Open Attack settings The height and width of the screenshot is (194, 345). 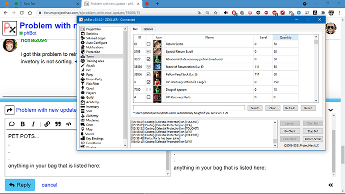(90, 65)
